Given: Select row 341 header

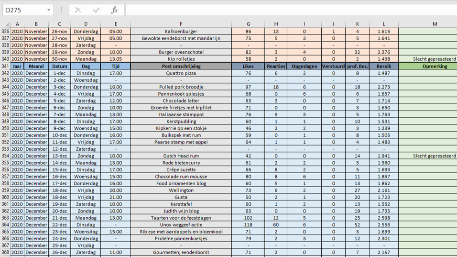Looking at the screenshot, I should (x=5, y=66).
